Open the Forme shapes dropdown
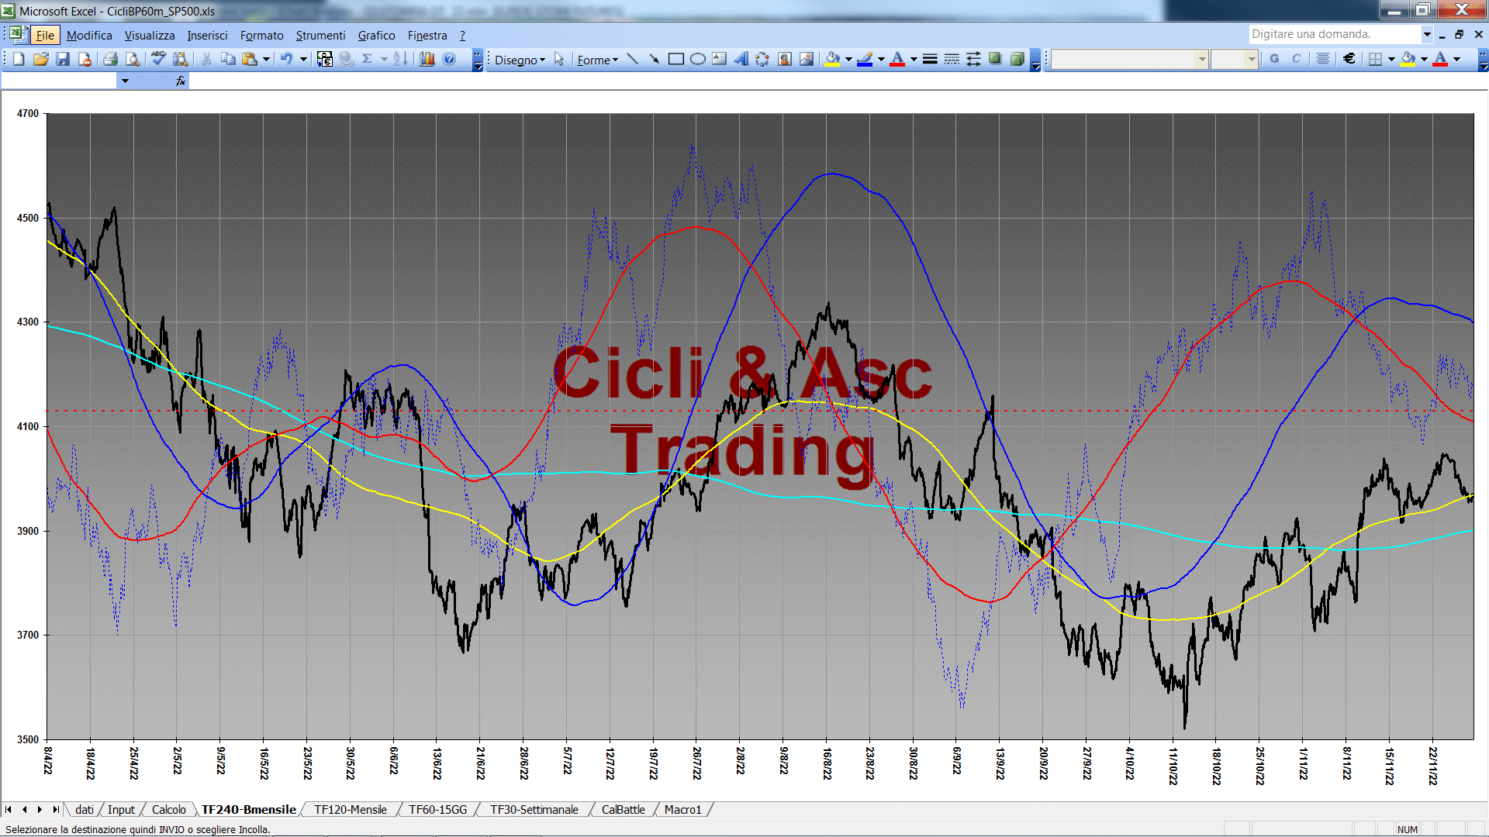 pyautogui.click(x=597, y=60)
